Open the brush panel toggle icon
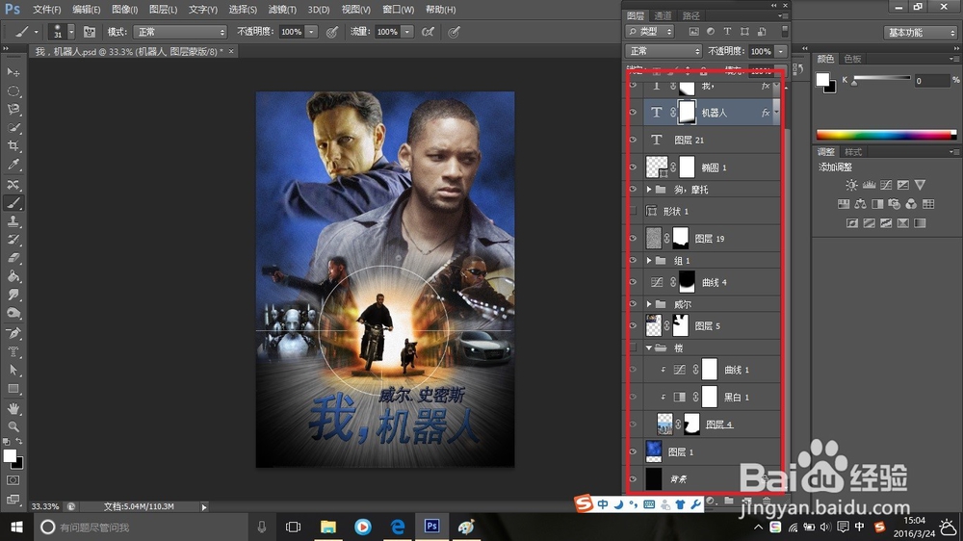Image resolution: width=963 pixels, height=541 pixels. coord(89,32)
